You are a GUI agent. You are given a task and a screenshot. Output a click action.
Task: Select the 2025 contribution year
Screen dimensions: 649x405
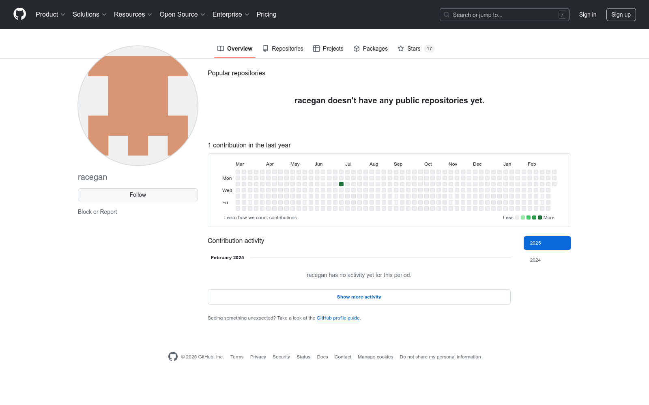click(x=547, y=243)
